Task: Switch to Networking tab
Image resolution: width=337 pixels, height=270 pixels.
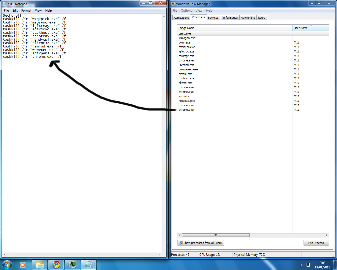Action: [x=248, y=18]
